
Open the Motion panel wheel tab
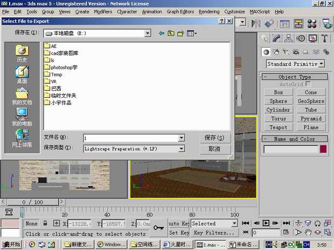click(301, 39)
